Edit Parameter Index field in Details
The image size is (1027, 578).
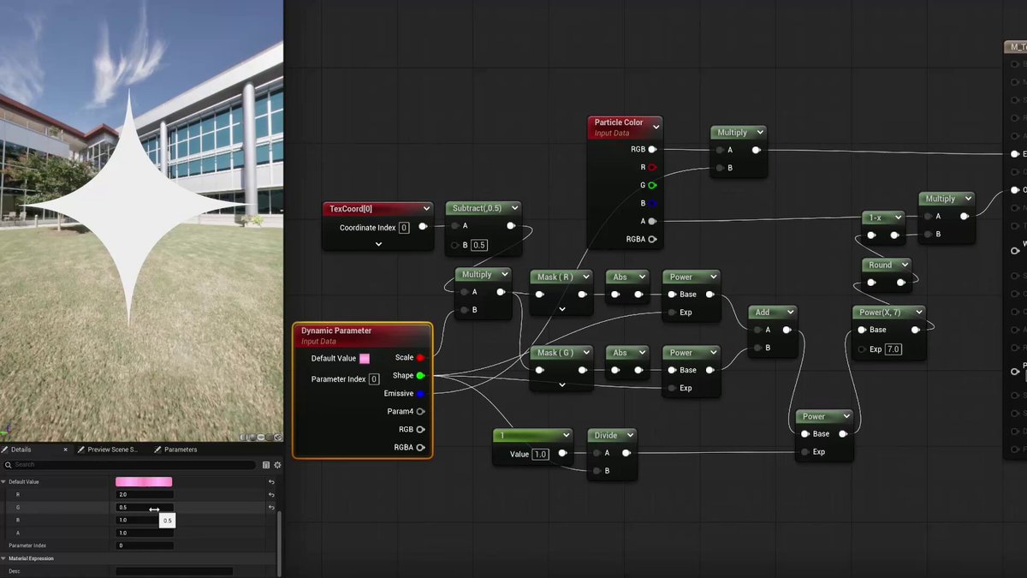pos(145,545)
